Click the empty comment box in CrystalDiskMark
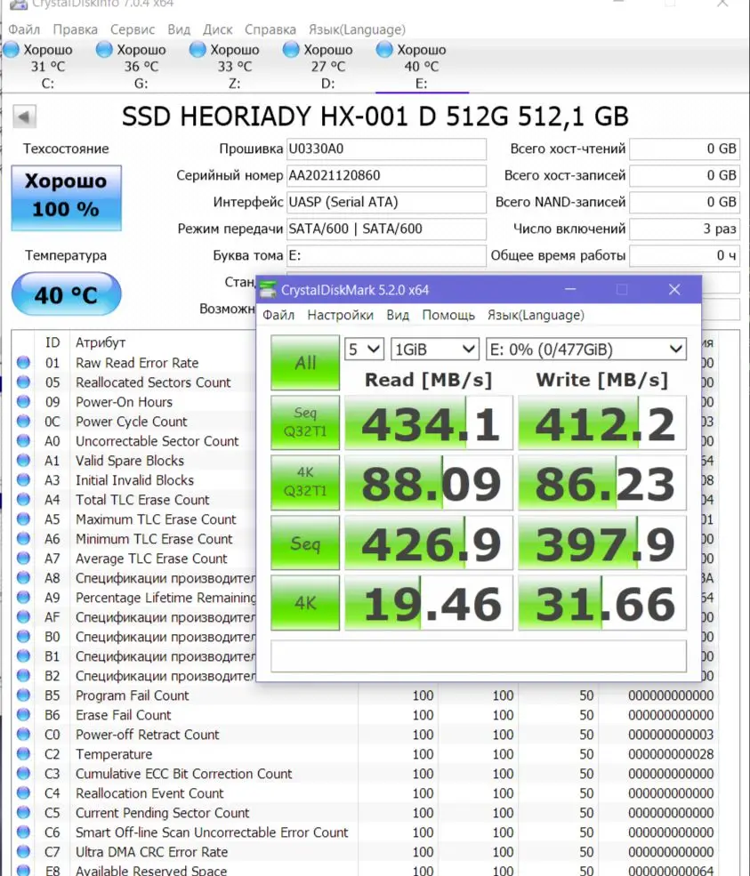 tap(479, 655)
